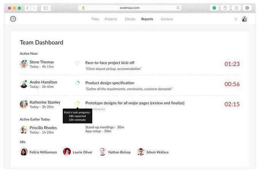
Task: Go to the Clients tab
Action: click(x=130, y=19)
